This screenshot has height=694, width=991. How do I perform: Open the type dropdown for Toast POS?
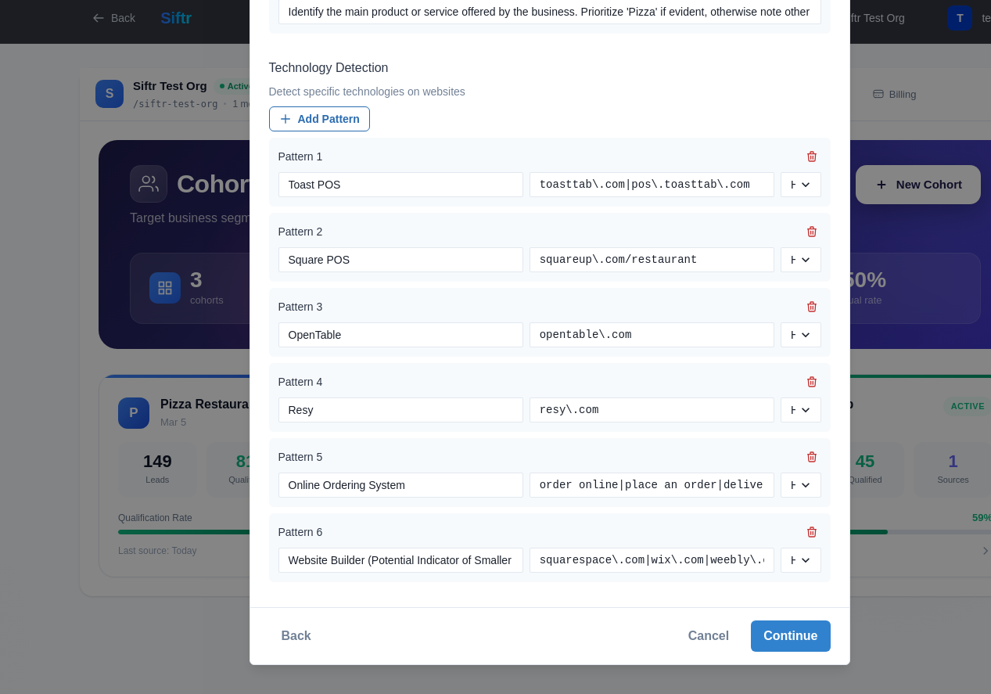(x=801, y=185)
